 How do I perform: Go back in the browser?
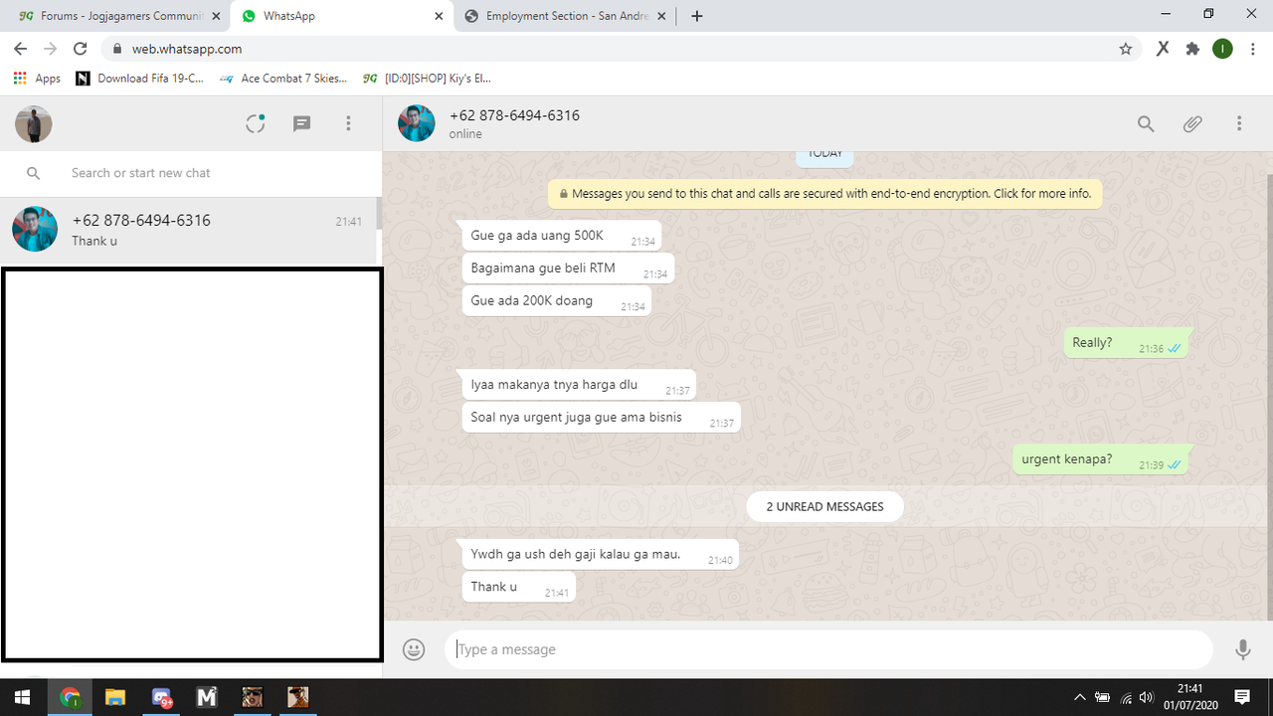point(21,49)
